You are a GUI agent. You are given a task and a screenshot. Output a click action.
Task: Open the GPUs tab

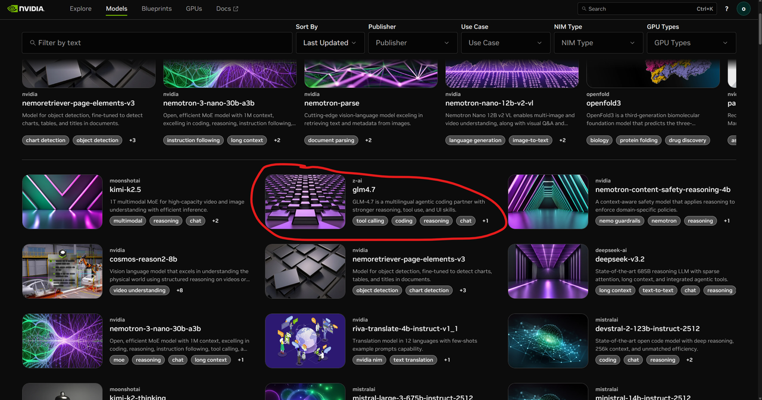(x=194, y=9)
